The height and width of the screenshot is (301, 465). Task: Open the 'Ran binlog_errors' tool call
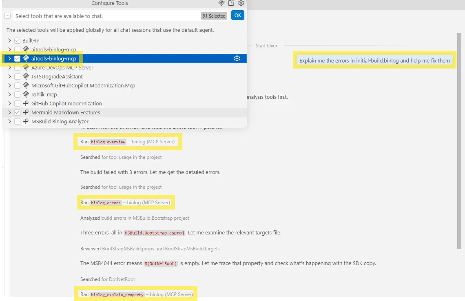(x=125, y=203)
